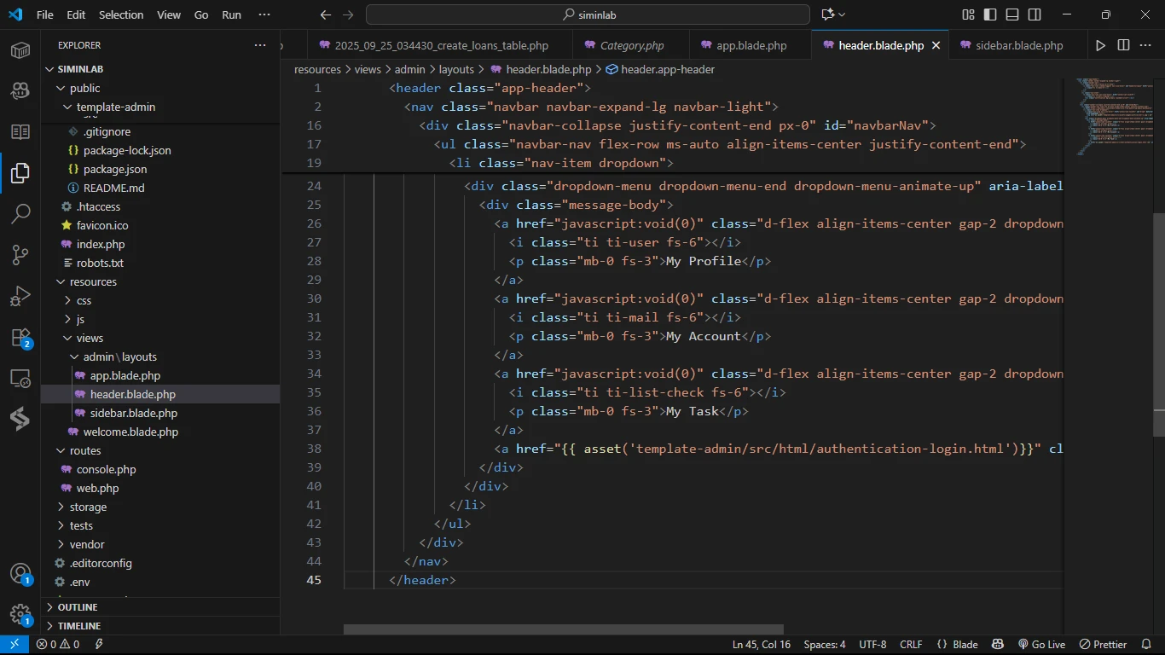The width and height of the screenshot is (1165, 655).
Task: Toggle the secondary side bar visibility
Action: [x=1035, y=14]
